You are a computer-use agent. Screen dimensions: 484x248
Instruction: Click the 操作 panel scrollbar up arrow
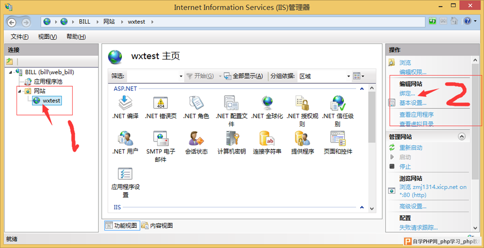[475, 60]
